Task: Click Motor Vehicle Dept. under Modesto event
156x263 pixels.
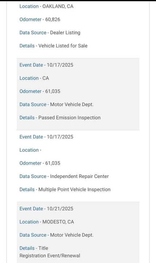Action: point(72,235)
